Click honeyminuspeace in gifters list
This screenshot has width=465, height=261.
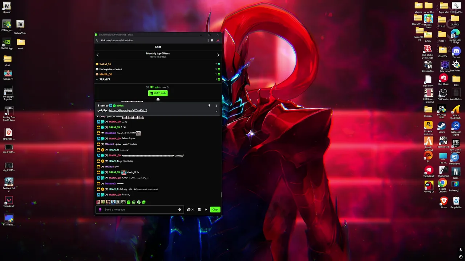pos(111,69)
